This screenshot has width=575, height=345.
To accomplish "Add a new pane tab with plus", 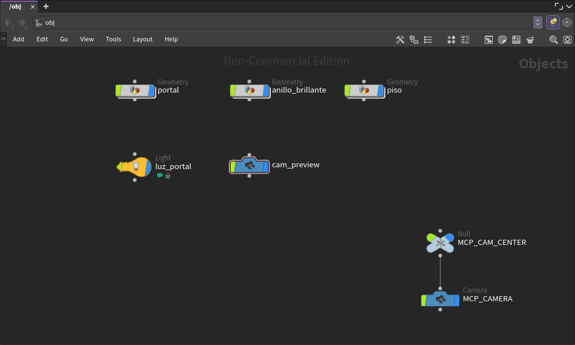I will 46,6.
